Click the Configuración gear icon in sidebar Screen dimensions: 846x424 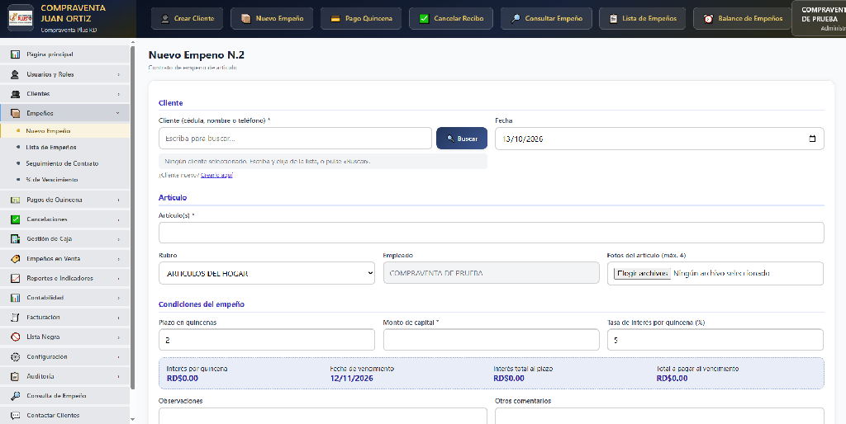click(x=15, y=356)
